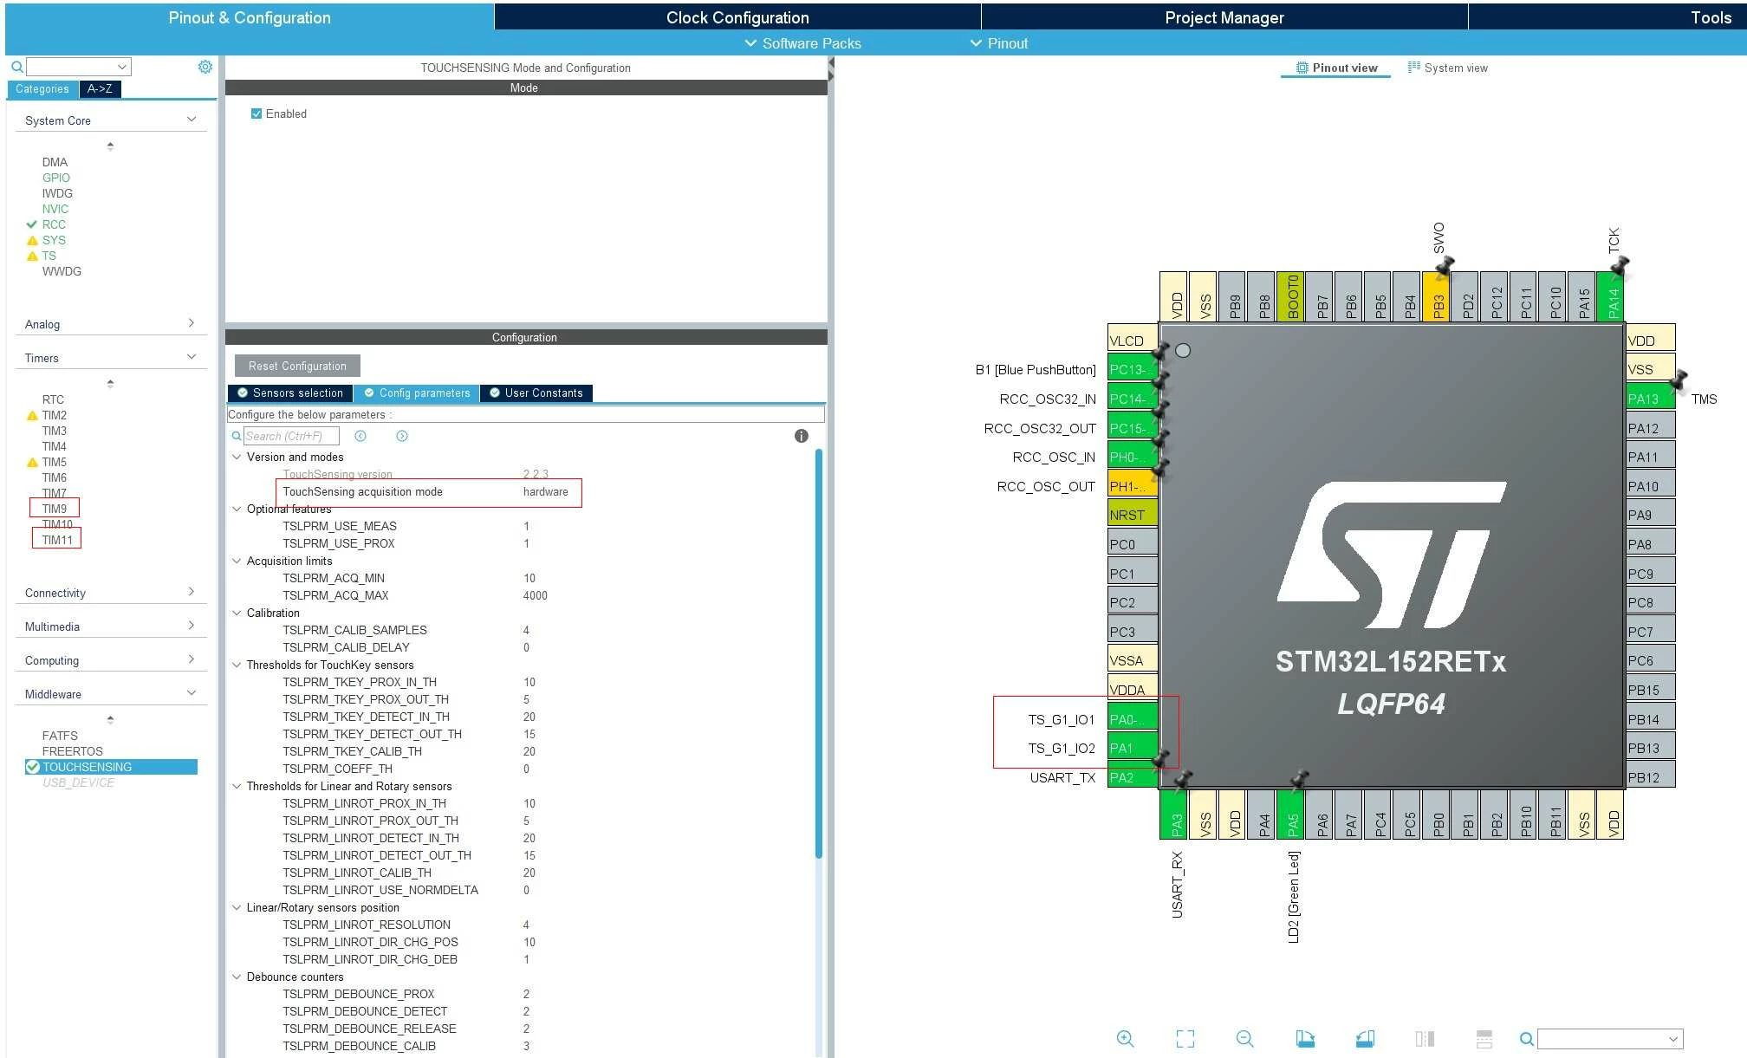Select TOUCHSENSING in the Middleware list
This screenshot has height=1058, width=1747.
pos(112,767)
